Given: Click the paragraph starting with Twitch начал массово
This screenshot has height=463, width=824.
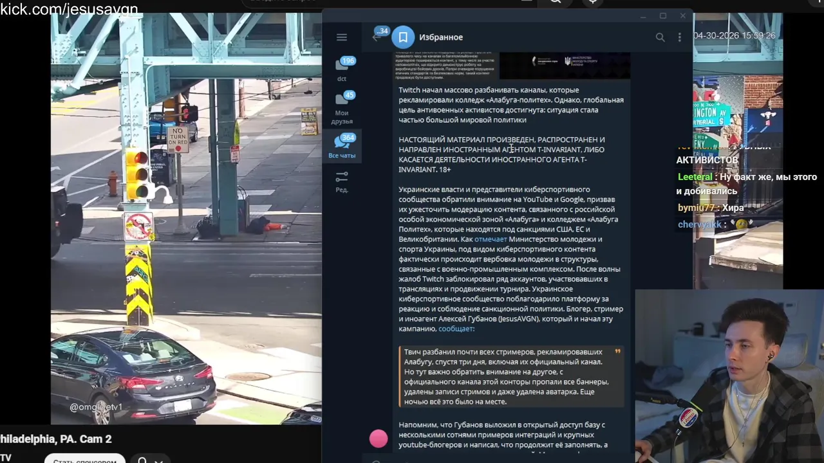Looking at the screenshot, I should (x=511, y=105).
